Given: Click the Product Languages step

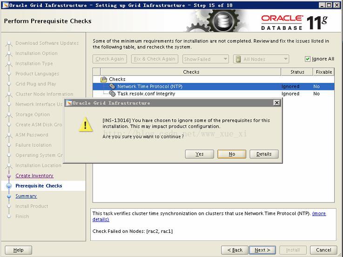Looking at the screenshot, I should (x=37, y=74).
